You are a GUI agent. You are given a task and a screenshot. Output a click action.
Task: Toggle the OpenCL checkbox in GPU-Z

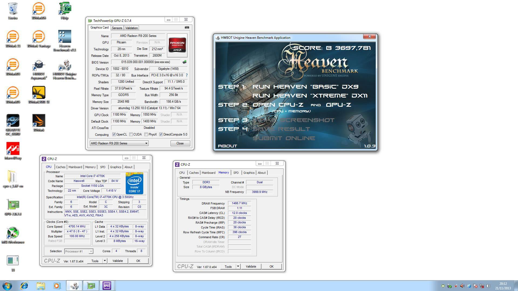point(114,134)
